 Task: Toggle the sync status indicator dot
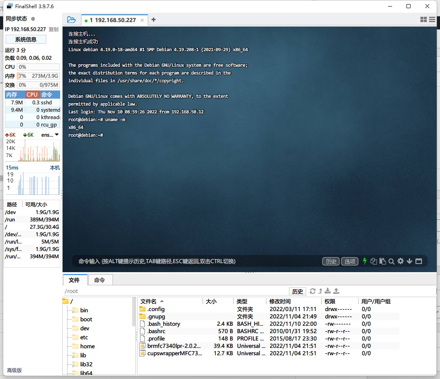[33, 19]
